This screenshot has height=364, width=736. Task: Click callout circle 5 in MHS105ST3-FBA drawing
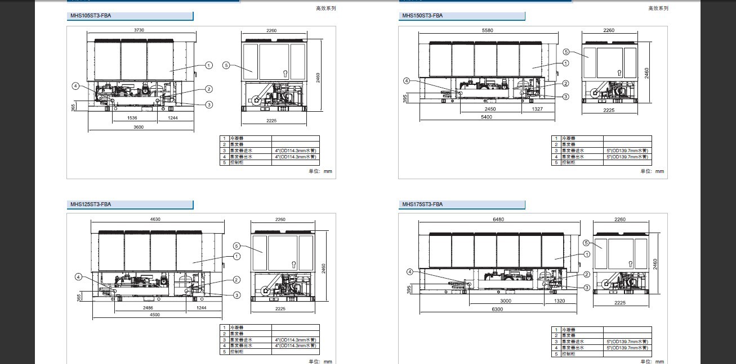[x=226, y=65]
